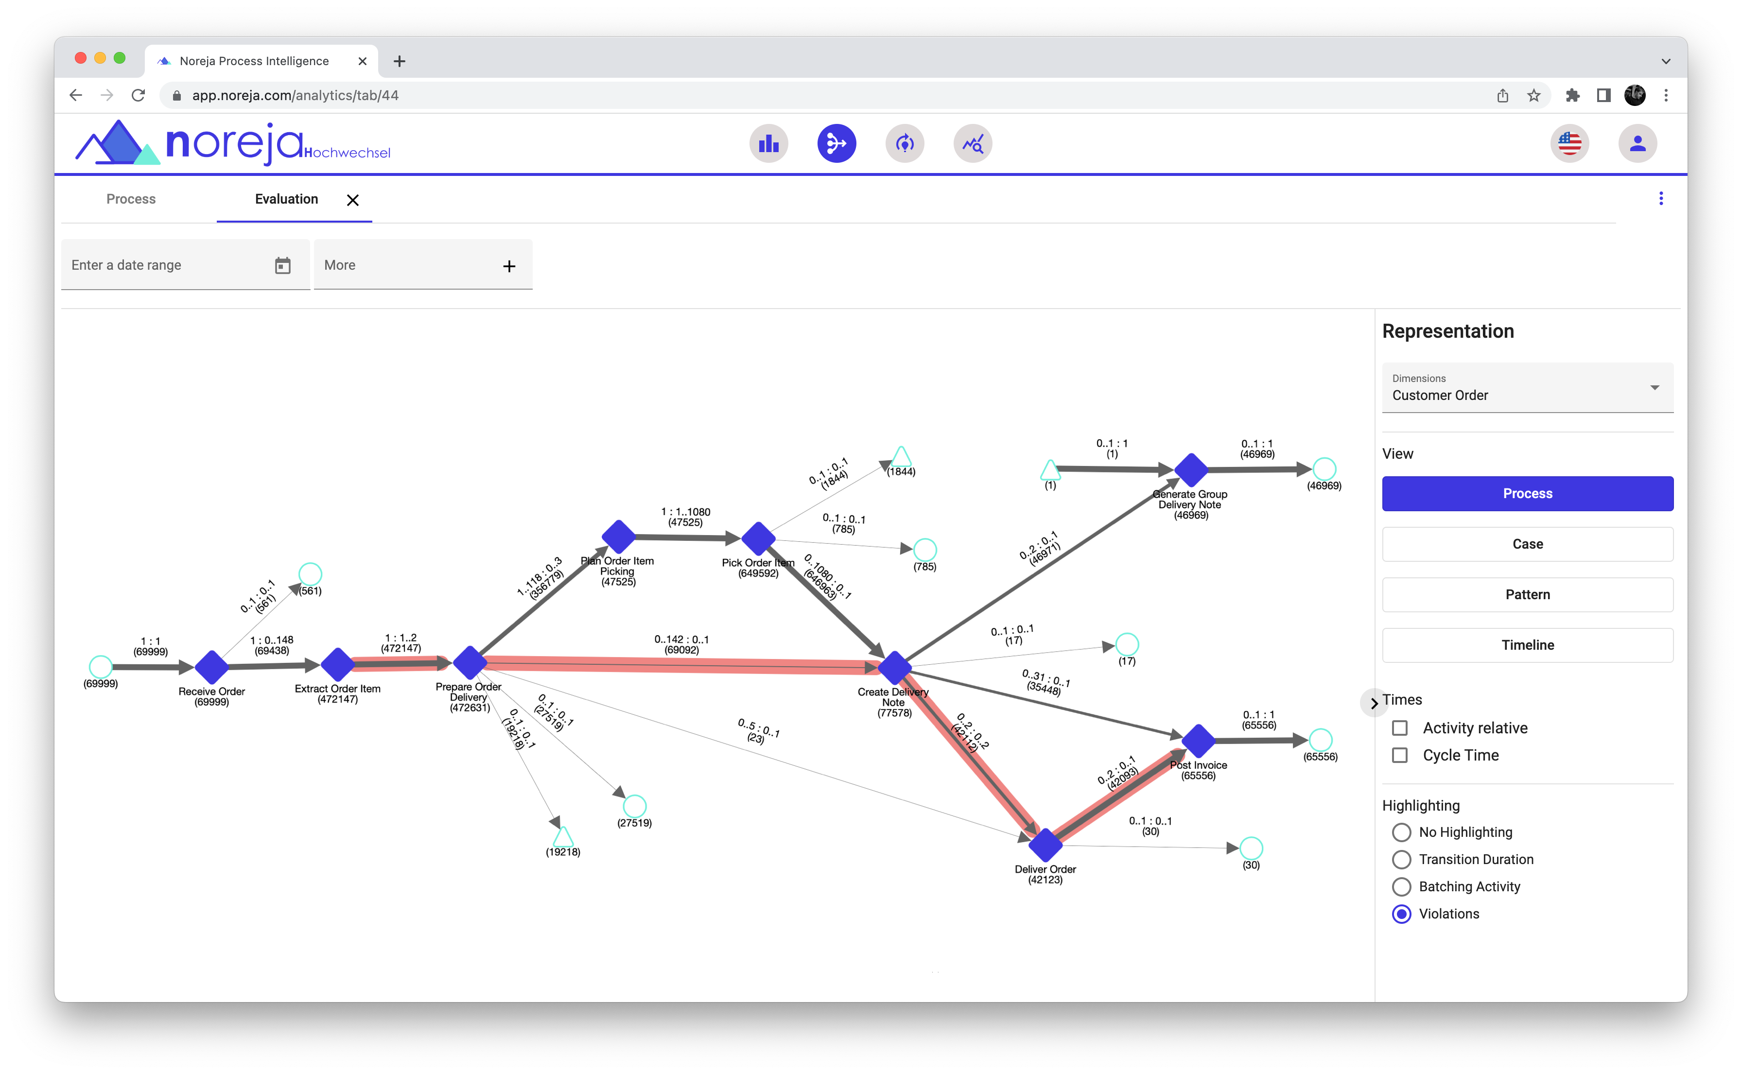This screenshot has height=1074, width=1742.
Task: Click the US flag language icon
Action: (x=1569, y=143)
